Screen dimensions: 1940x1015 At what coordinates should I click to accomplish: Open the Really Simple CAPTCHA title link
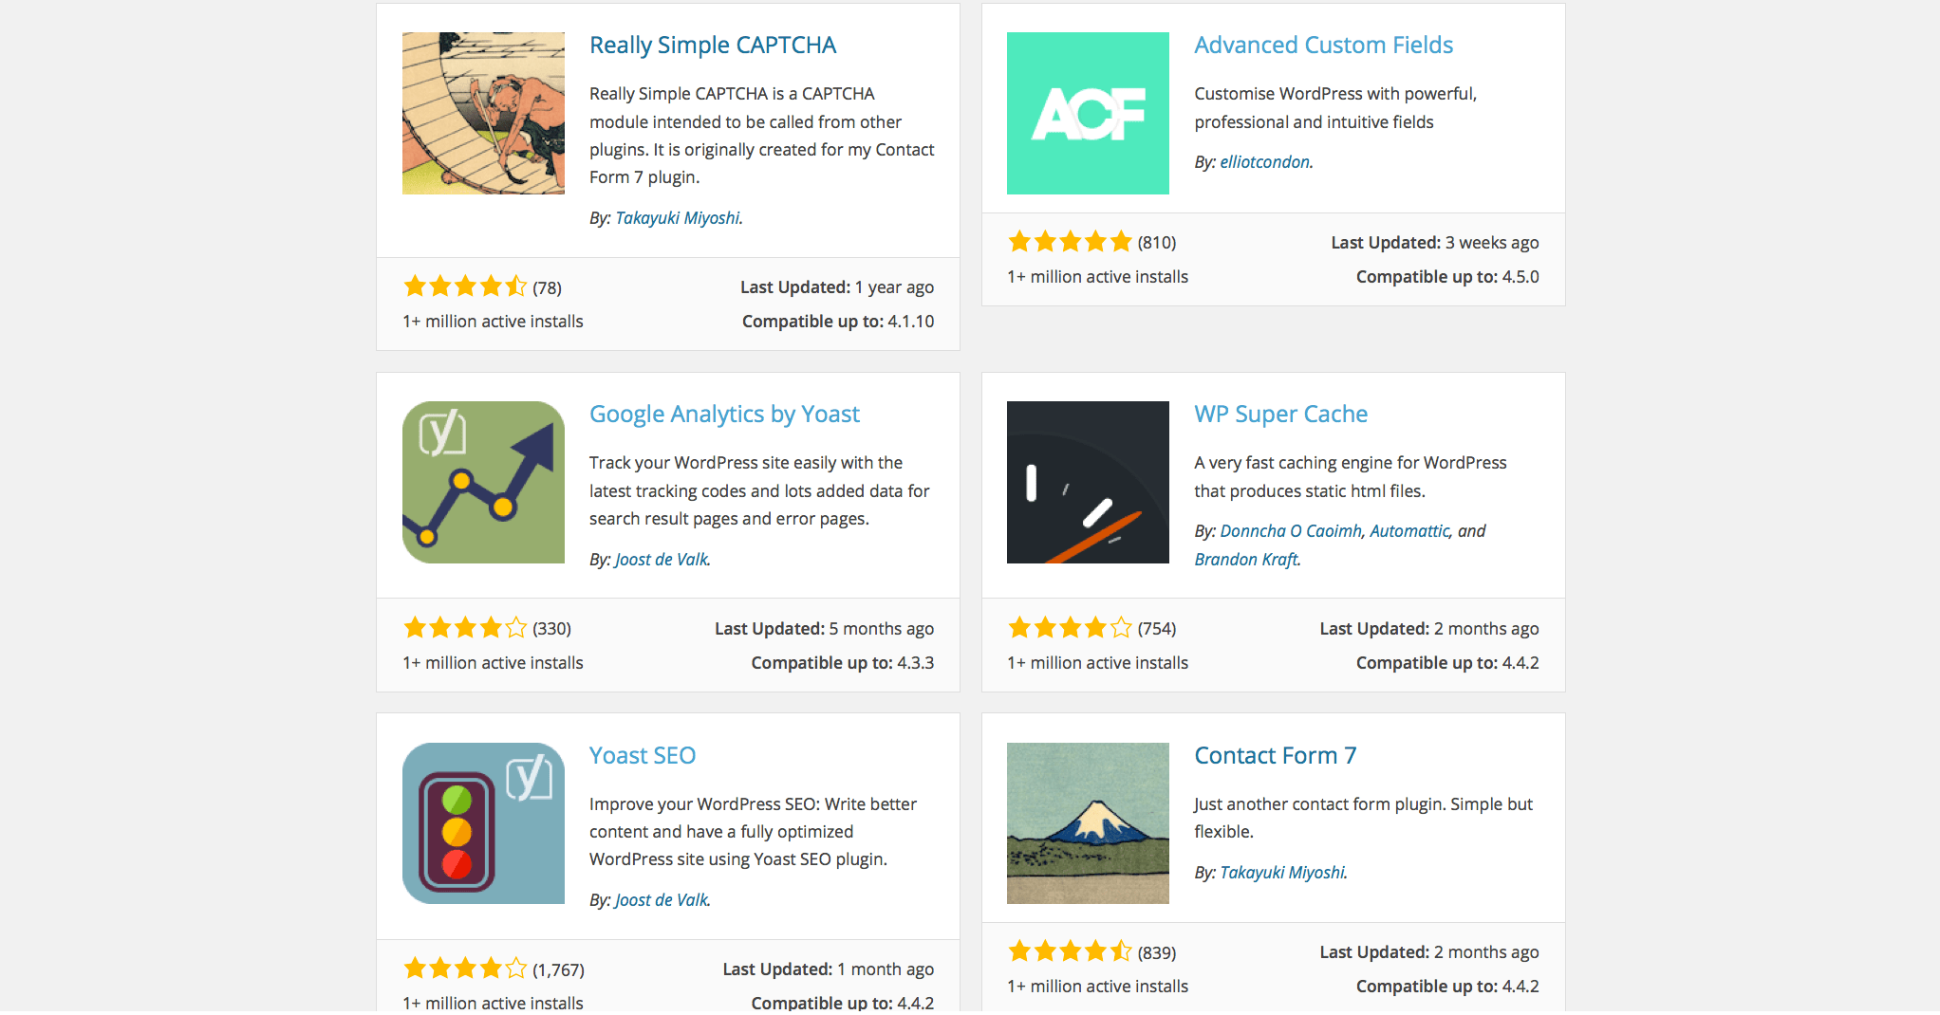(x=712, y=46)
